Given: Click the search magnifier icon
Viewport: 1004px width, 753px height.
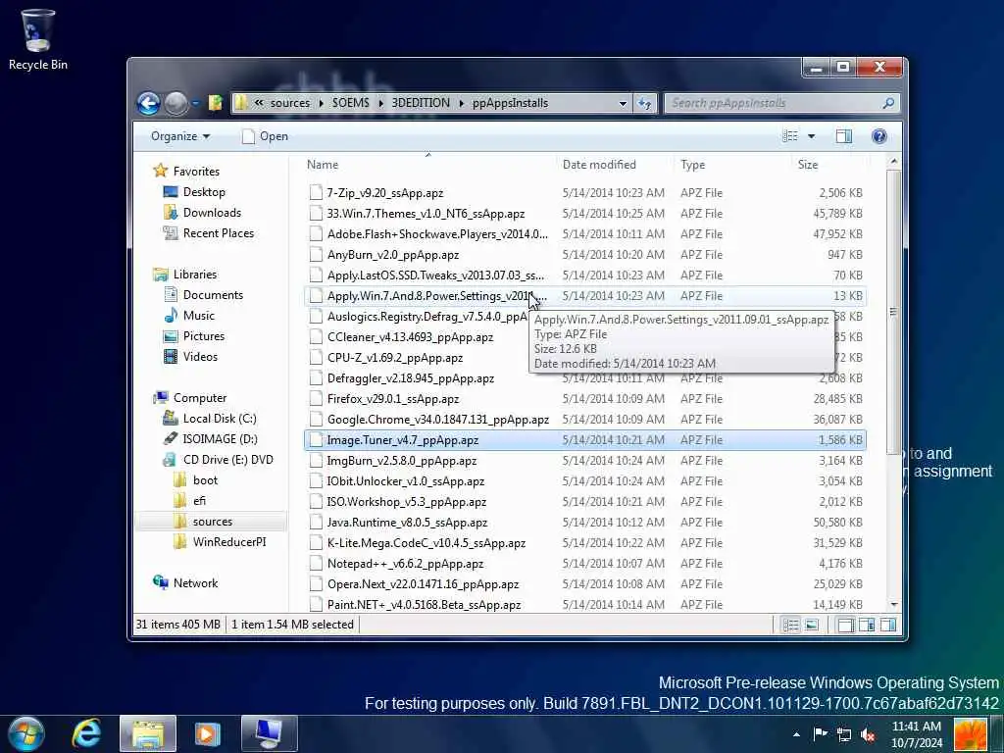Looking at the screenshot, I should (x=888, y=103).
